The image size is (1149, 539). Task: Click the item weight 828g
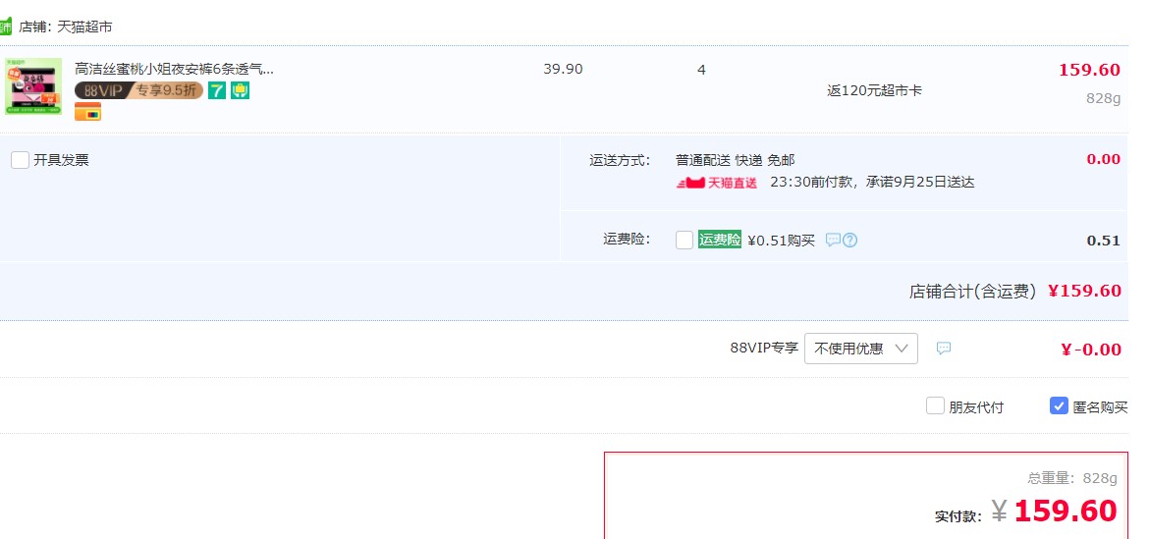1103,98
